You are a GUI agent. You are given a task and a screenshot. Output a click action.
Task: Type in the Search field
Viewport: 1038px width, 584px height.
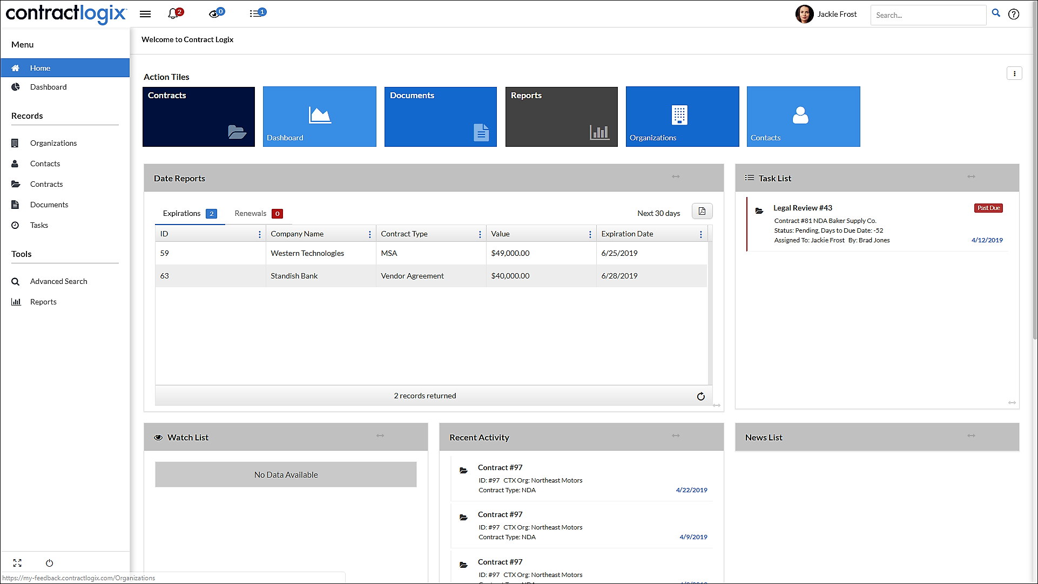coord(928,15)
